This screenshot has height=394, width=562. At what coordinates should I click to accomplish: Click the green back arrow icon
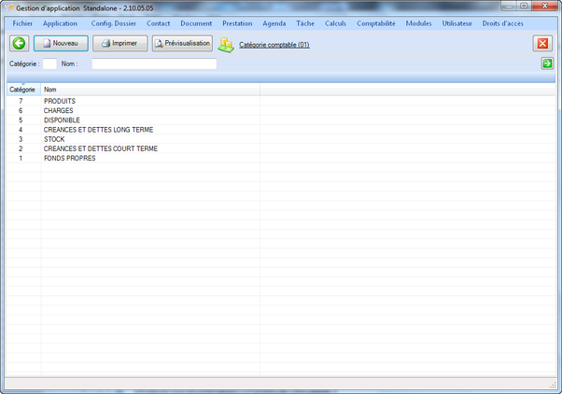point(19,44)
